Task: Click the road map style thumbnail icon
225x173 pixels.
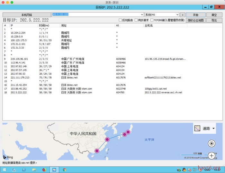Action: pyautogui.click(x=197, y=128)
